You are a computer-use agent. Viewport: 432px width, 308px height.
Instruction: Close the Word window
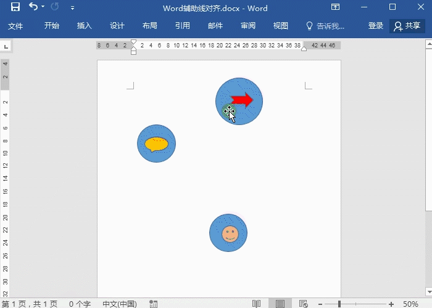point(421,7)
